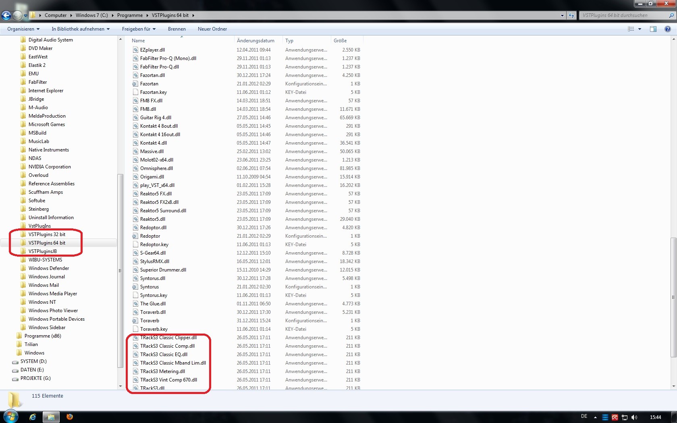Screen dimensions: 677x423
Task: Click the volume speaker tray icon
Action: tap(634, 417)
